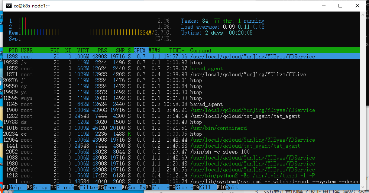Select process 1845 barad_agent row
369x193 pixels.
click(181, 104)
